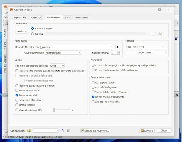Open favorites star icon for destination folder

[160, 34]
